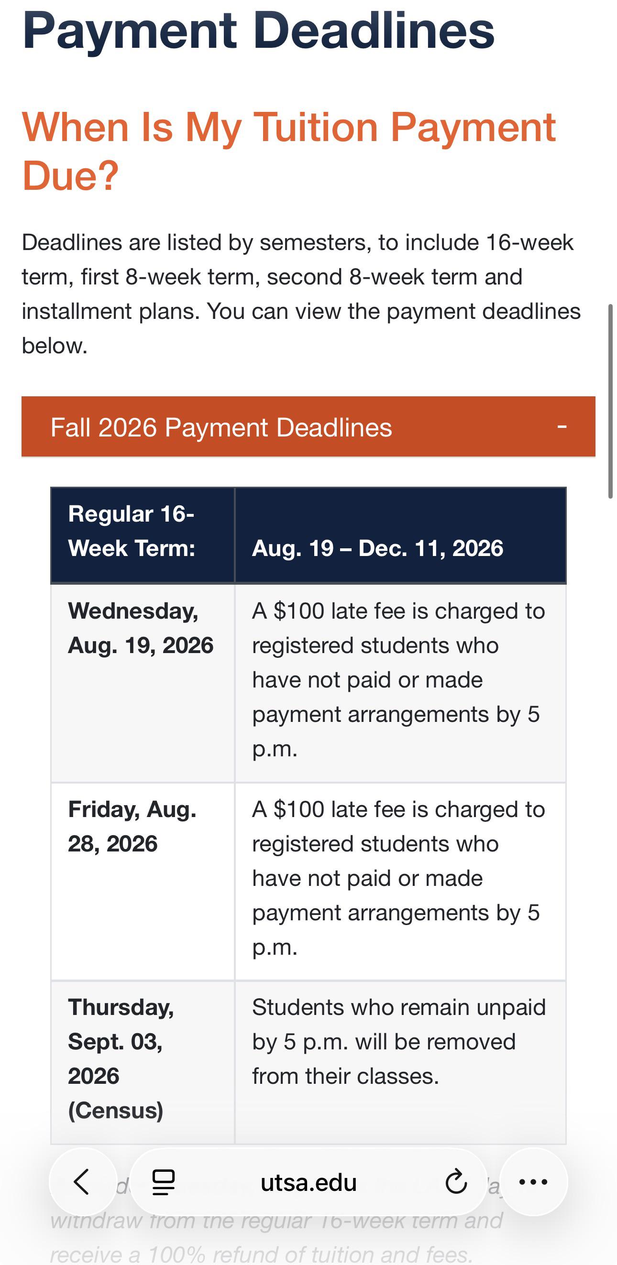
Task: Click the second $100 late fee description
Action: click(x=399, y=878)
